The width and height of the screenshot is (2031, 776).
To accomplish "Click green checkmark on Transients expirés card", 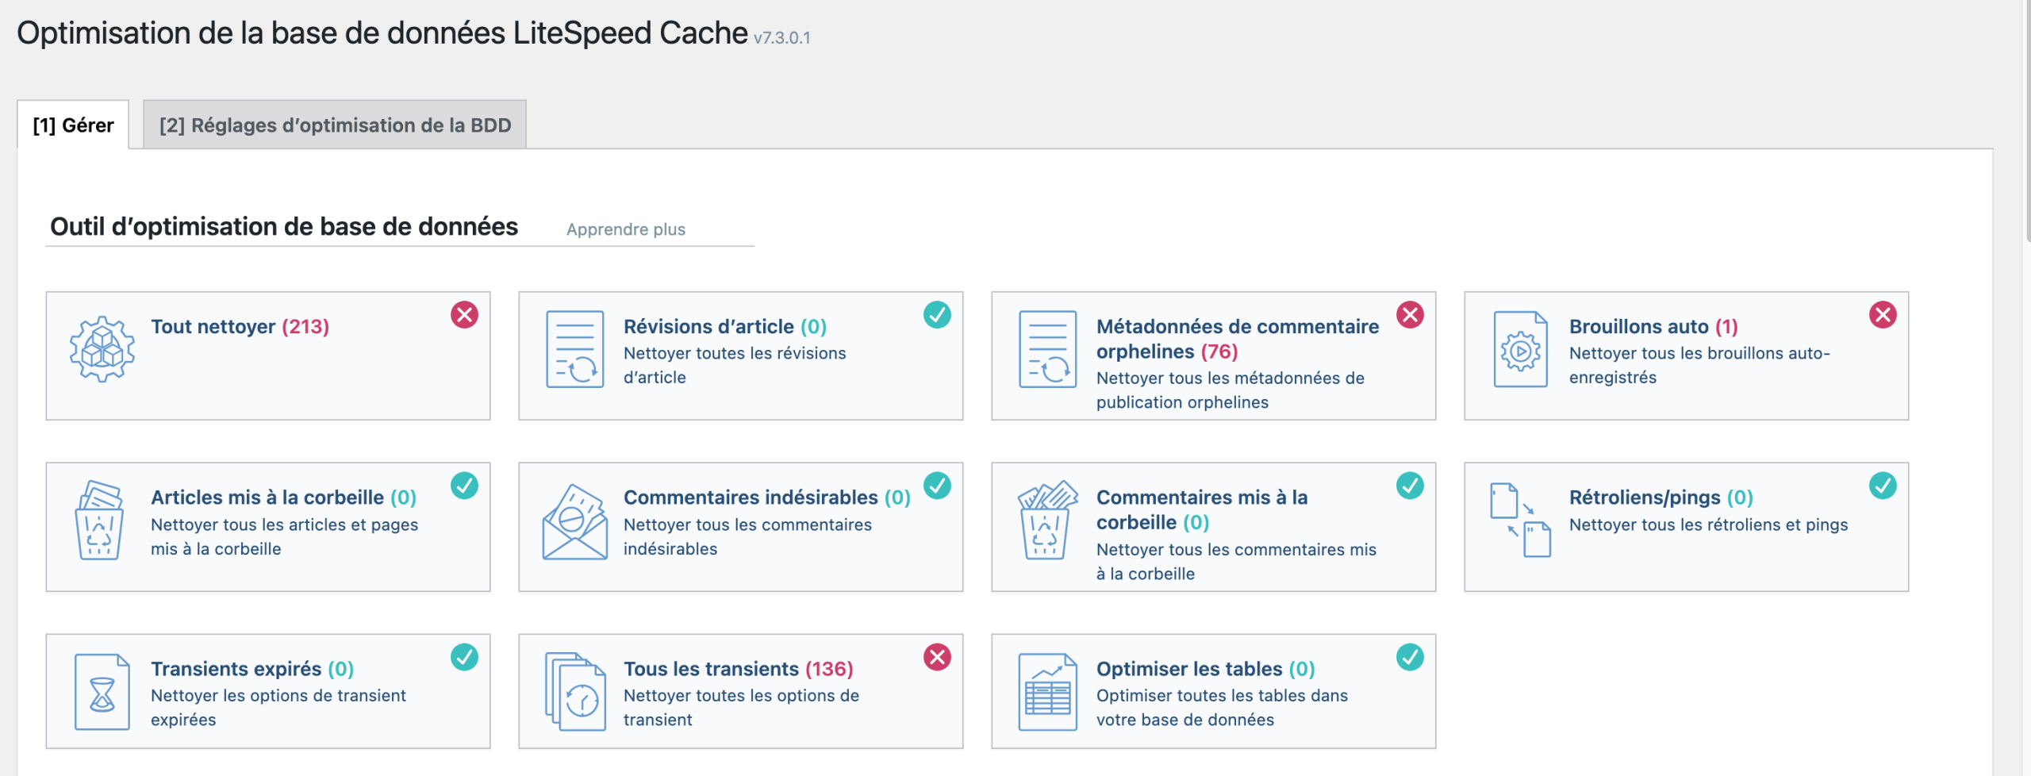I will [464, 657].
